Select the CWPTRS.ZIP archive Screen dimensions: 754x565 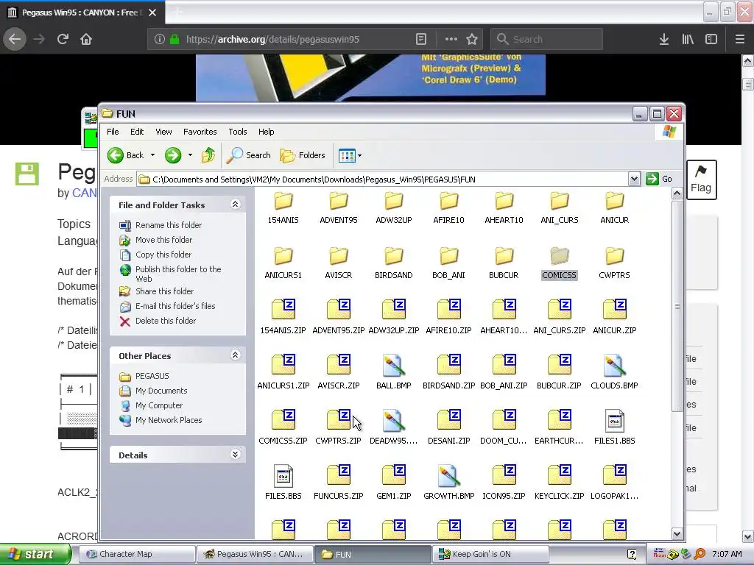click(x=338, y=428)
